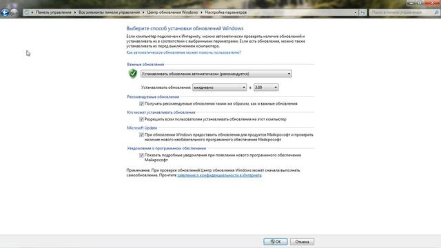Image resolution: width=441 pixels, height=248 pixels.
Task: Click the Рекомендуемые обновления heading
Action: pos(153,96)
